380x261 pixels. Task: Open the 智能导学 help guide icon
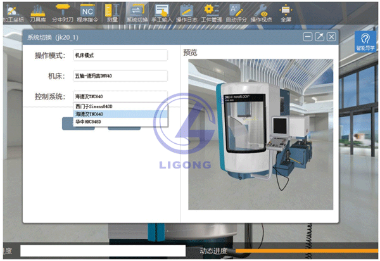pos(365,41)
